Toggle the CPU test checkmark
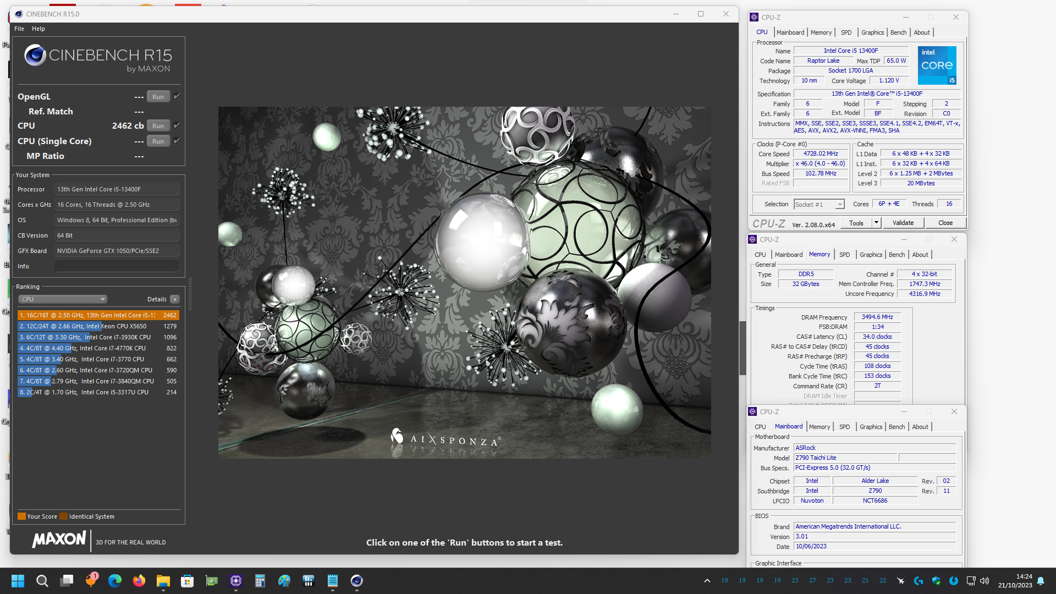The height and width of the screenshot is (594, 1056). point(177,125)
